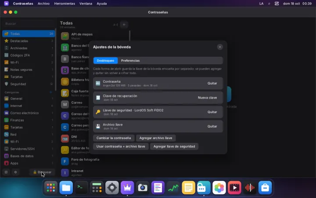This screenshot has width=316, height=198.
Task: Open Files folder app in dock
Action: [66, 188]
